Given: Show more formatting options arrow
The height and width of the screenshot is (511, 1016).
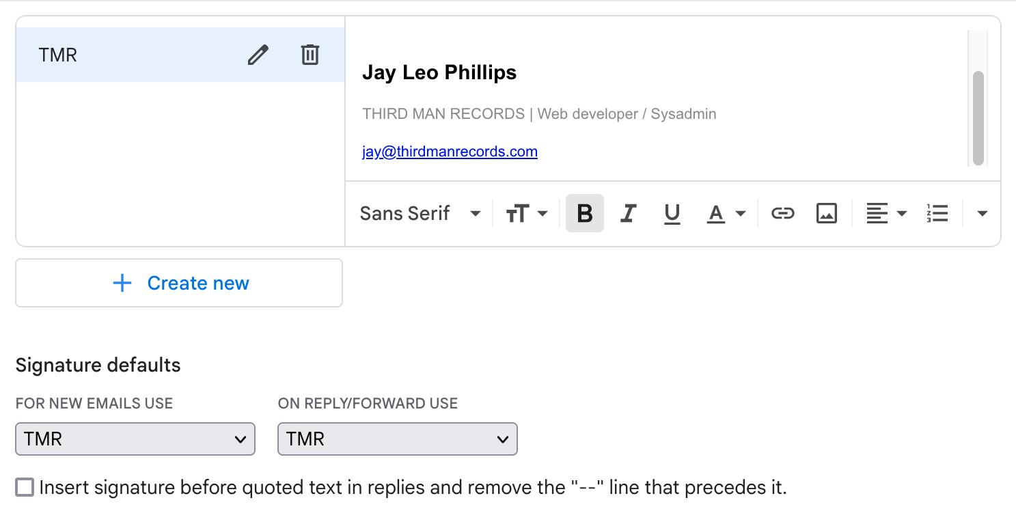Looking at the screenshot, I should [x=983, y=214].
